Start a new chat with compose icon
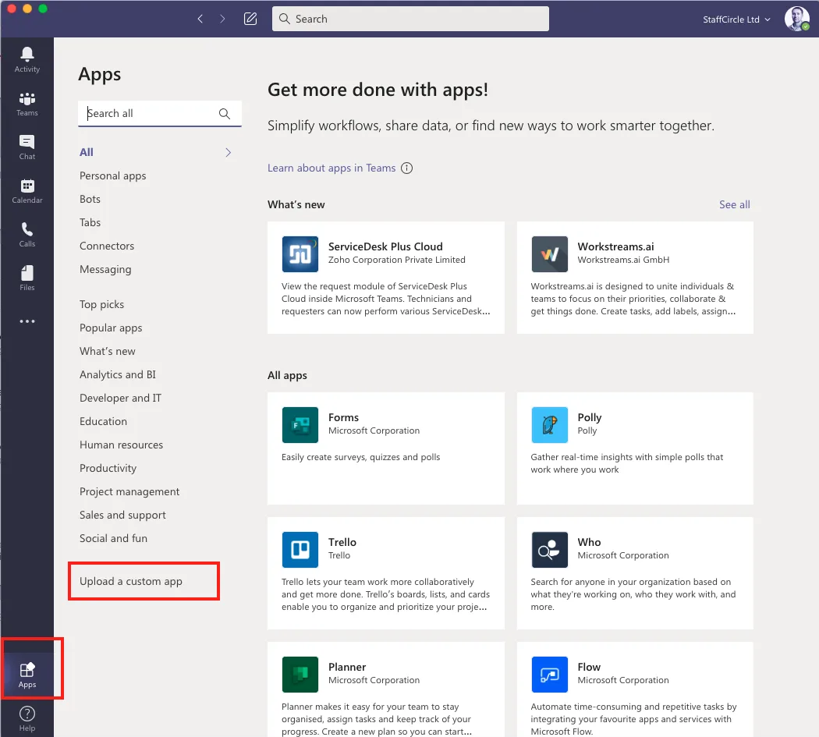819x737 pixels. (x=250, y=19)
